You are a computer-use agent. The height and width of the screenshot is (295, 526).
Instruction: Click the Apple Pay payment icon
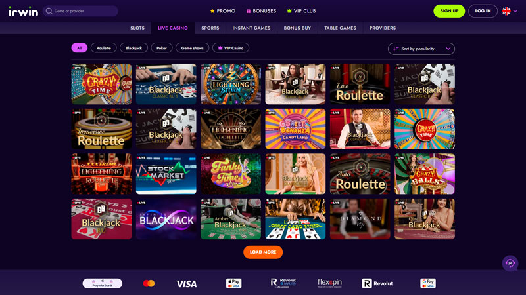coord(234,283)
